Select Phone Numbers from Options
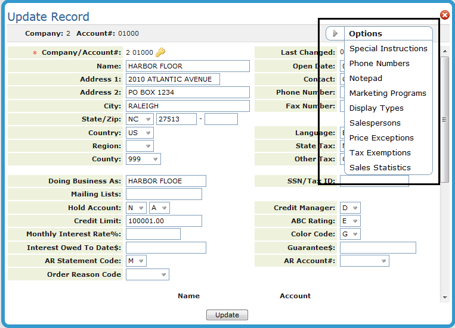The height and width of the screenshot is (328, 455). (x=379, y=64)
